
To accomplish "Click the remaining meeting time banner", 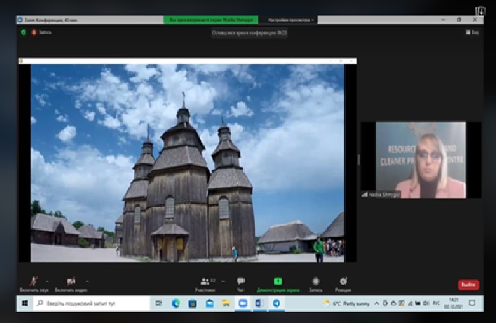I will [x=249, y=33].
